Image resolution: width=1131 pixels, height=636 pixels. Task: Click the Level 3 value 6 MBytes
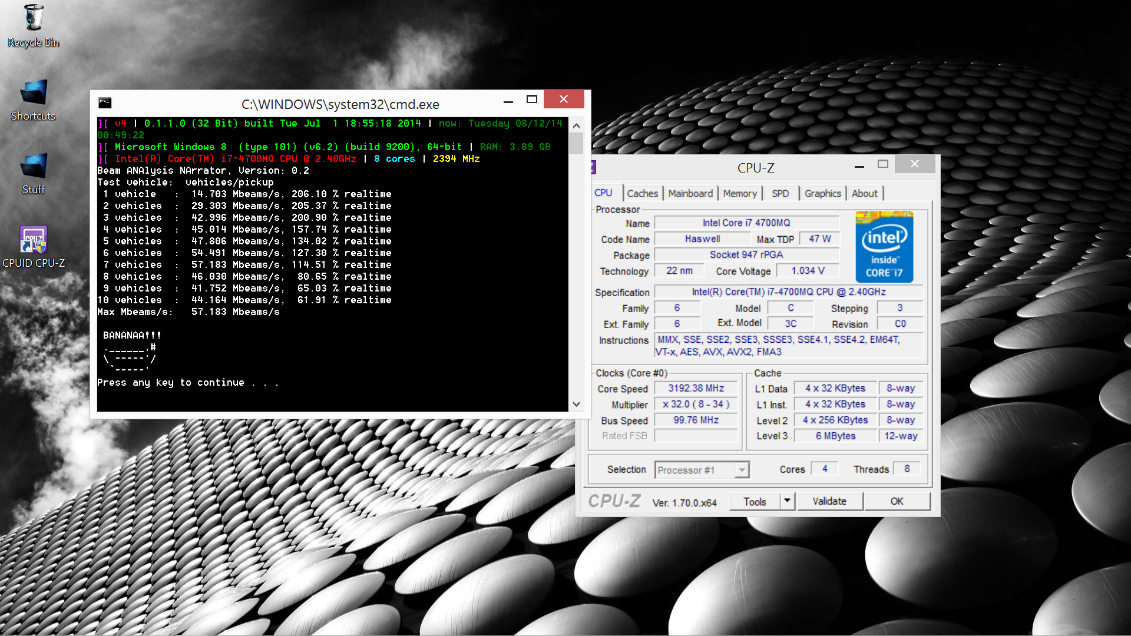pos(835,436)
